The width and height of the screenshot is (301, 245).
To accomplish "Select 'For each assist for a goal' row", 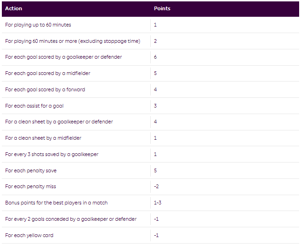I will point(34,106).
